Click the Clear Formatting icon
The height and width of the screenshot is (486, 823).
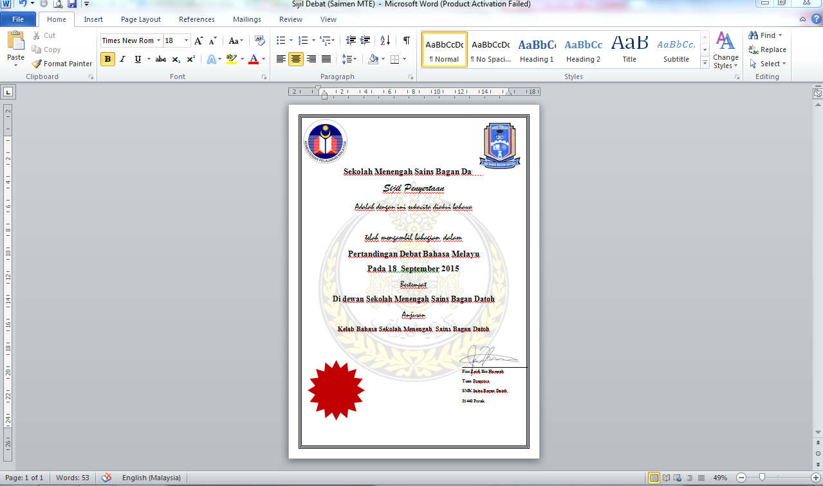pyautogui.click(x=260, y=40)
